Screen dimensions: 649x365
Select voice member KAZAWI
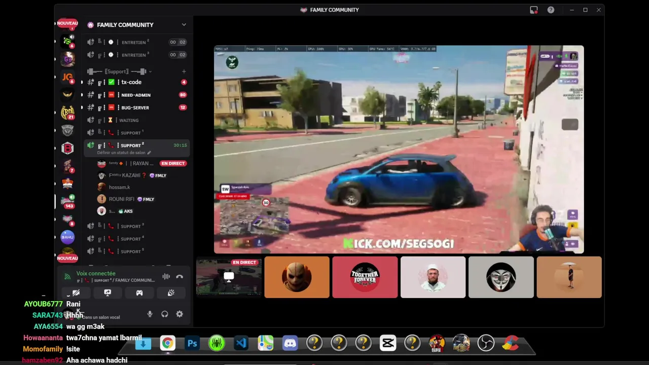[142, 175]
